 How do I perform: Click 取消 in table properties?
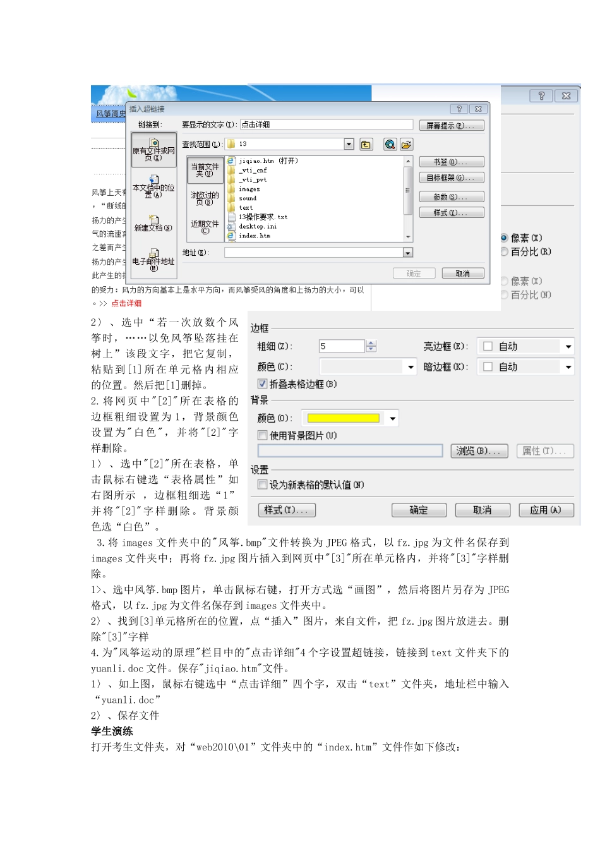(483, 510)
